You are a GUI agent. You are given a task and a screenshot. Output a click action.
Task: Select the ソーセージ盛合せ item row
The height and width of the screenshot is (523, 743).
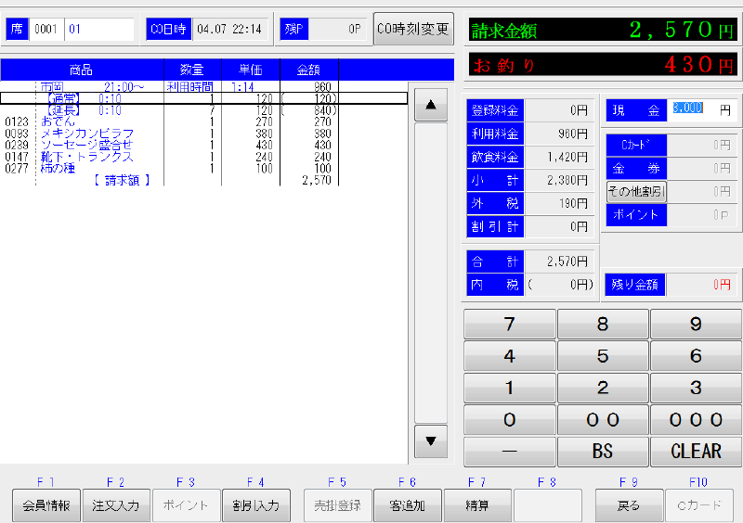tap(203, 145)
